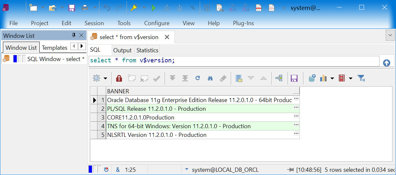Open the Log on key dropdown arrow
Screen dimensions: 396x175
coord(144,8)
